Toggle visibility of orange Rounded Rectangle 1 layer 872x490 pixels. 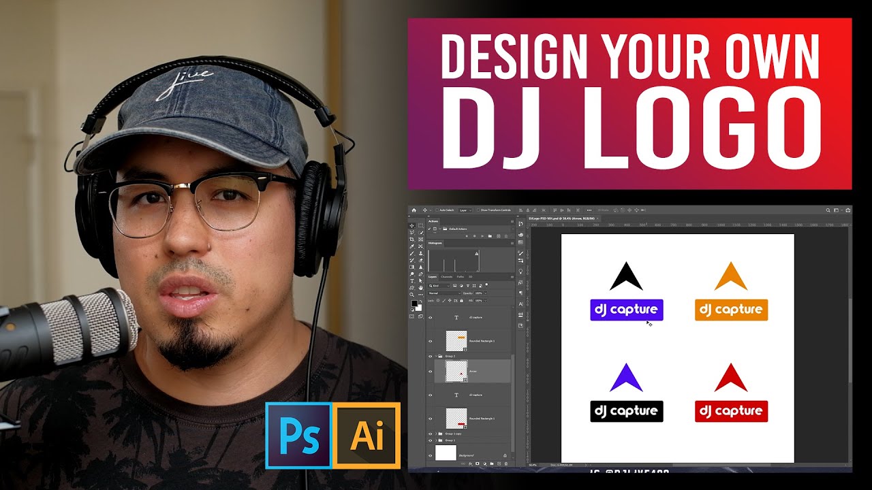click(x=430, y=341)
